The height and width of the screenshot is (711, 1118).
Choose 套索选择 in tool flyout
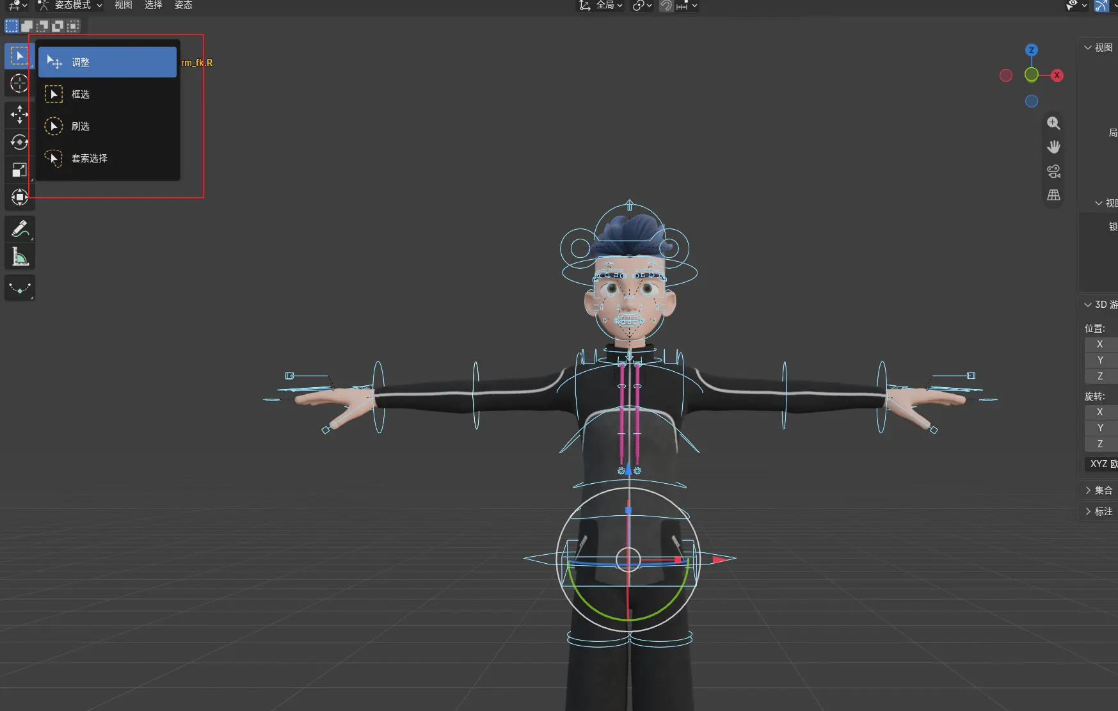pyautogui.click(x=108, y=158)
